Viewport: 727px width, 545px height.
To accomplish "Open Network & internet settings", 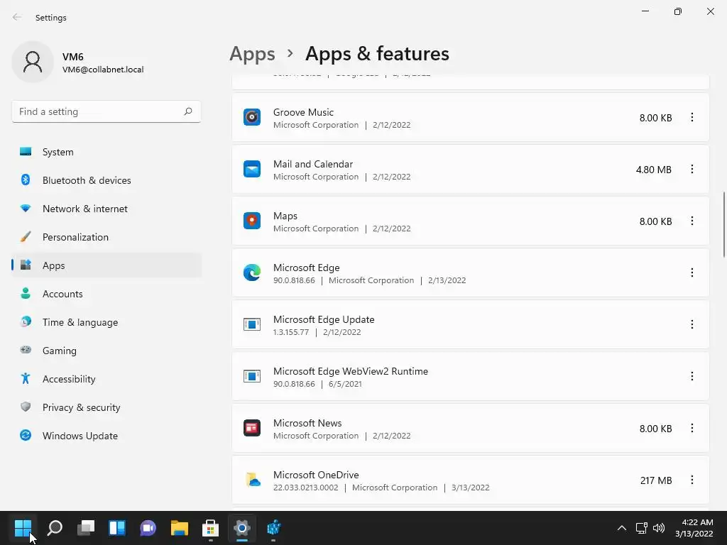I will (x=106, y=209).
